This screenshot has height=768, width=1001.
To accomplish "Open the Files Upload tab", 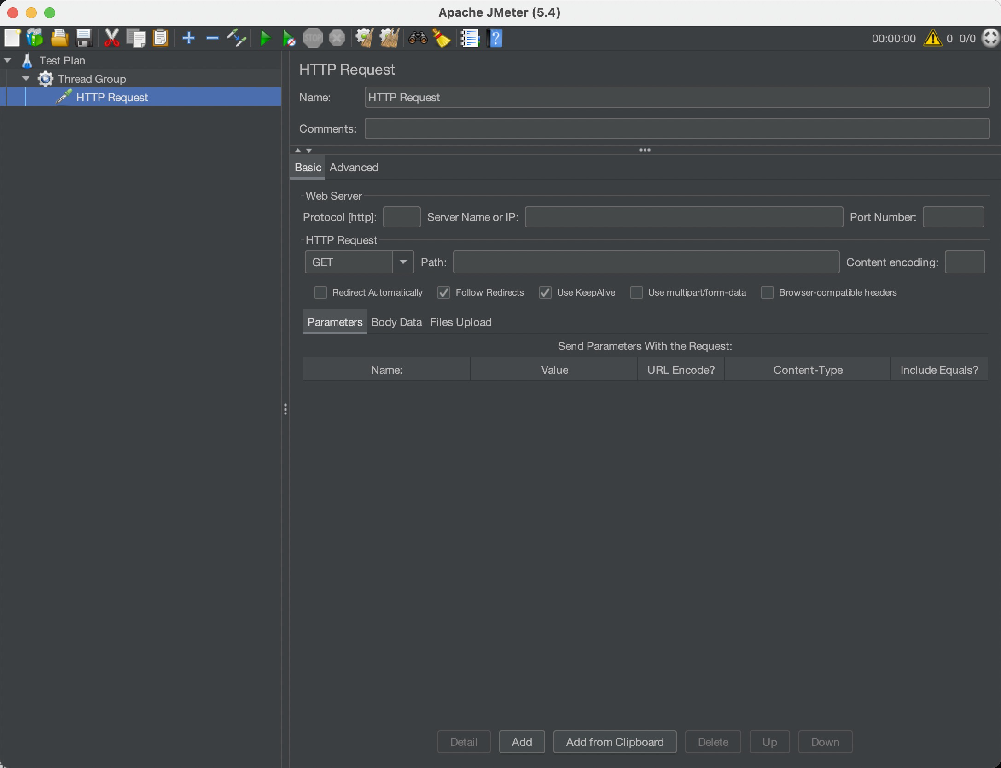I will tap(460, 322).
